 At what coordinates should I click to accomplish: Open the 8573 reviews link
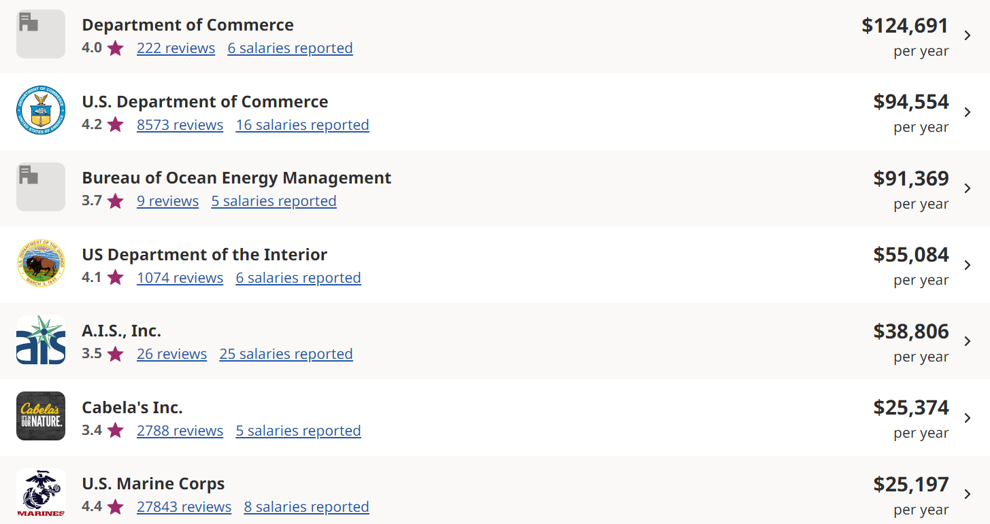180,125
